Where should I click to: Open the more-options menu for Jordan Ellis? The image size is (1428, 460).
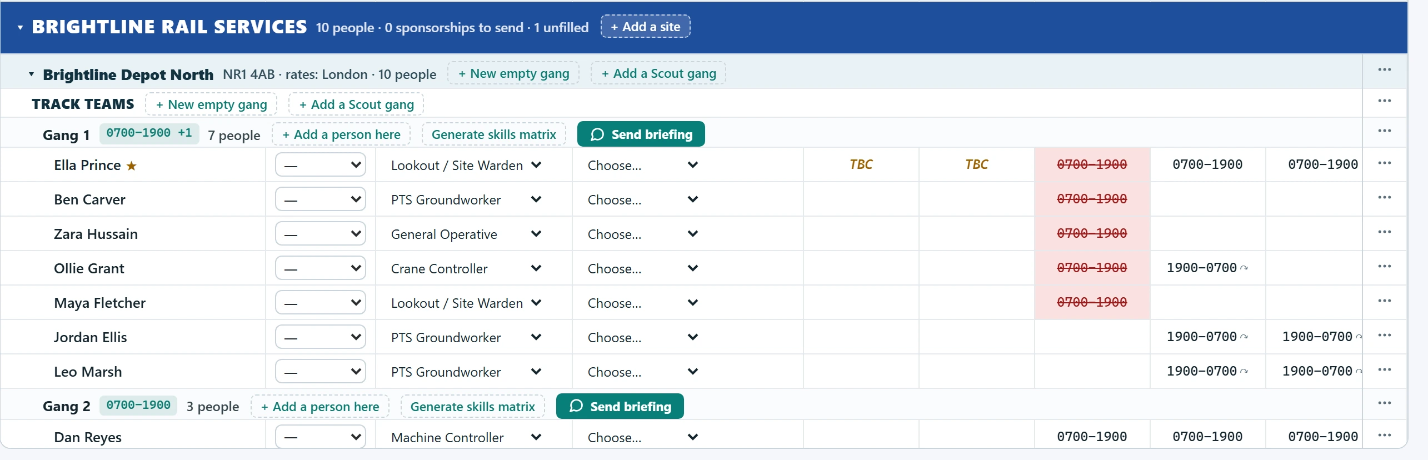[x=1384, y=336]
